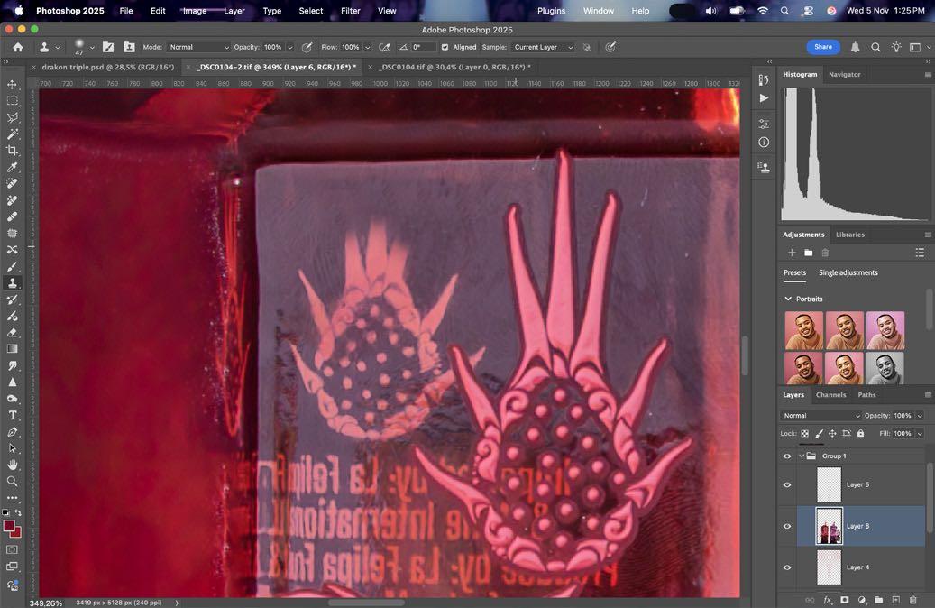
Task: Open the Filter menu
Action: 350,11
